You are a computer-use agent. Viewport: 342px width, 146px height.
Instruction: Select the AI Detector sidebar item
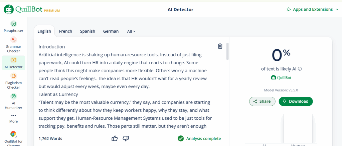[13, 63]
